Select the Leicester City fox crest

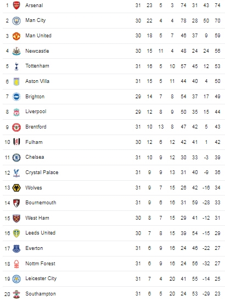pos(16,278)
